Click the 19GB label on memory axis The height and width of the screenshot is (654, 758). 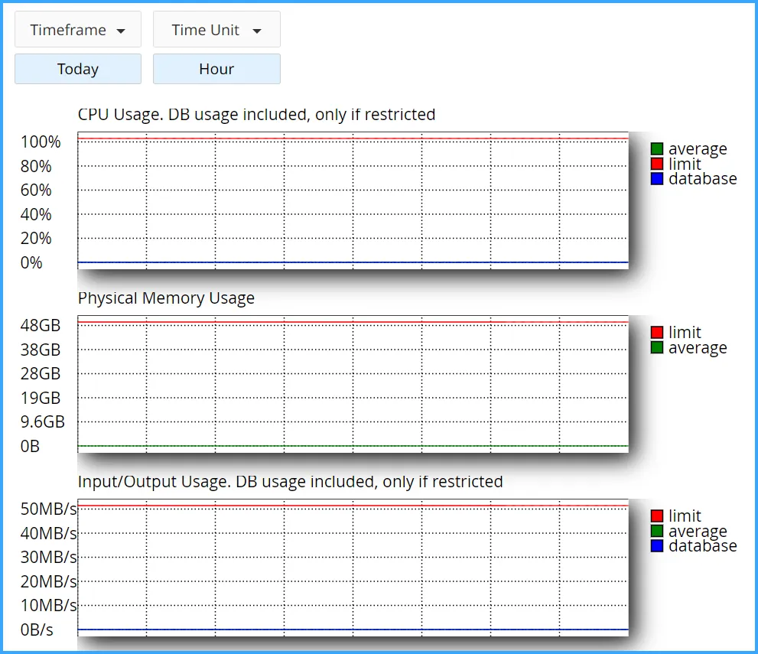point(41,398)
